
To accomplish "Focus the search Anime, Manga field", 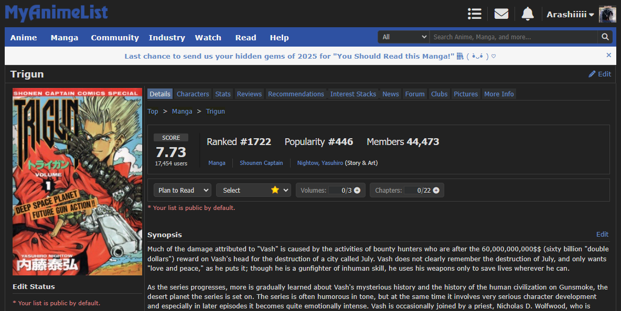I will (x=513, y=37).
